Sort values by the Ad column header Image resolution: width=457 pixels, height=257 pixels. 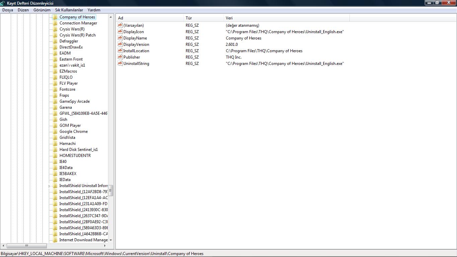coord(150,18)
